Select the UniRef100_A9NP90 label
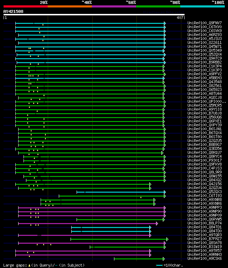228x268 pixels. (204, 212)
